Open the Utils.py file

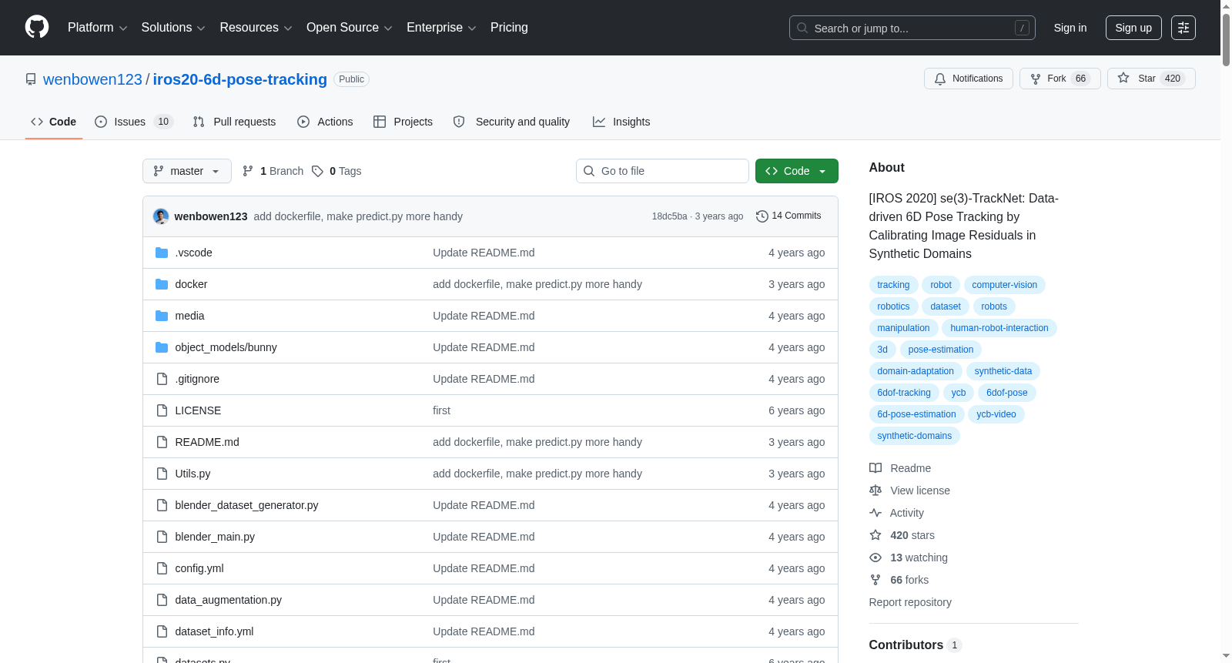[192, 474]
